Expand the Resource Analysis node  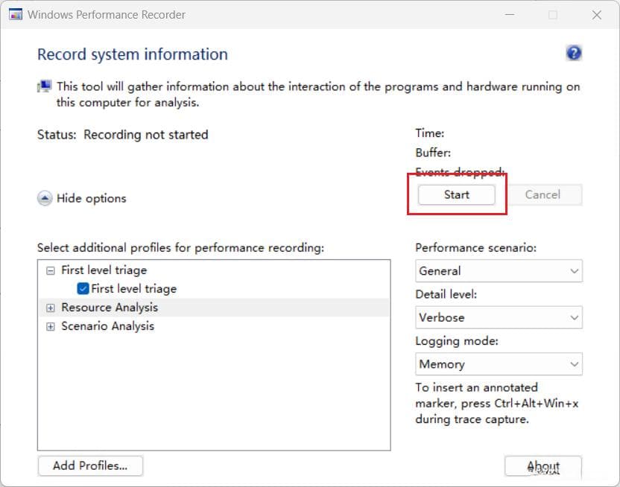tap(50, 308)
